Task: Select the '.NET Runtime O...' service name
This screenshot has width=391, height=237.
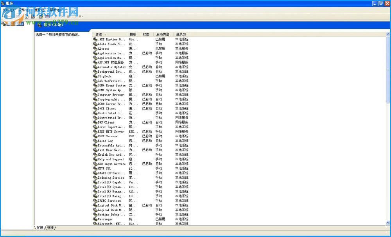Action: (111, 39)
